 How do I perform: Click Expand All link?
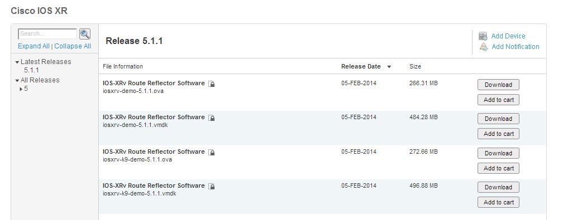[34, 46]
